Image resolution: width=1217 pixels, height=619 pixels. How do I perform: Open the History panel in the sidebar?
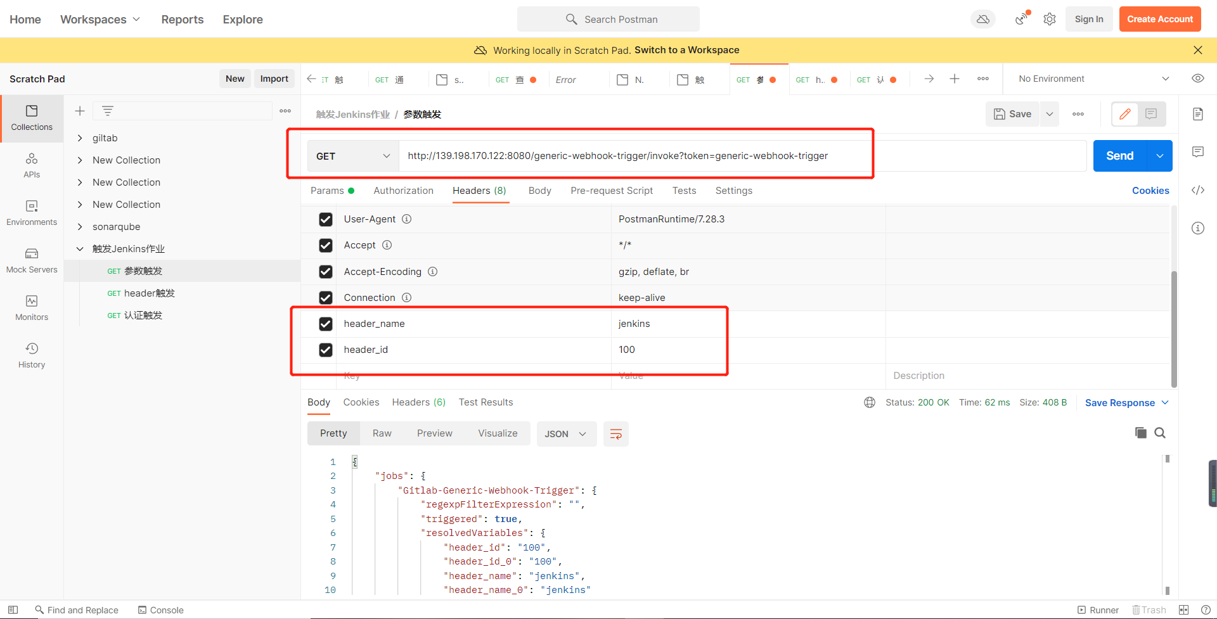(x=31, y=354)
